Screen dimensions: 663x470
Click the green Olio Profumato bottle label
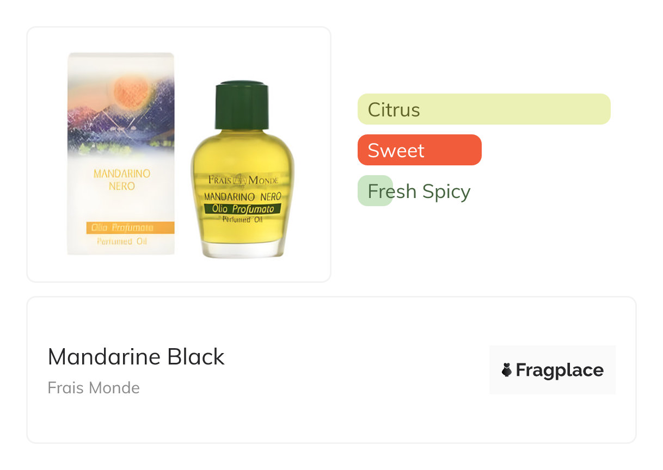coord(242,209)
